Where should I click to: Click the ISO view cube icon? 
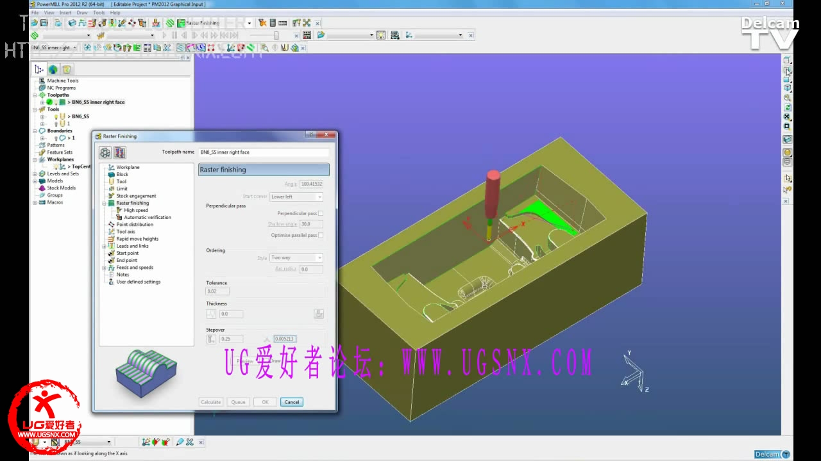click(x=788, y=88)
